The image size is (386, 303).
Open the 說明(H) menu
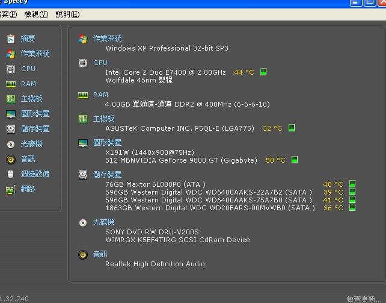pyautogui.click(x=67, y=14)
